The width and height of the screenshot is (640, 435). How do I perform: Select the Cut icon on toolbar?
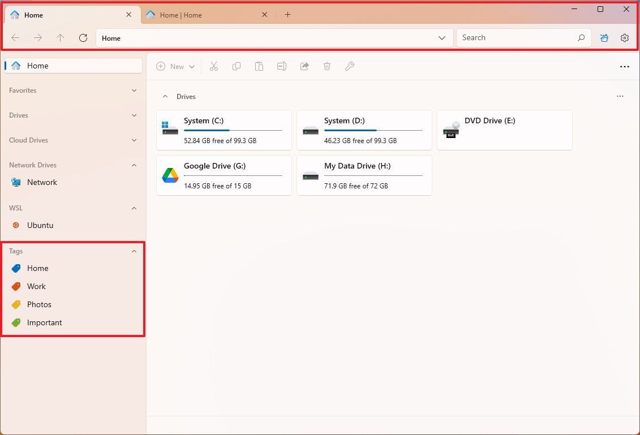pyautogui.click(x=214, y=66)
